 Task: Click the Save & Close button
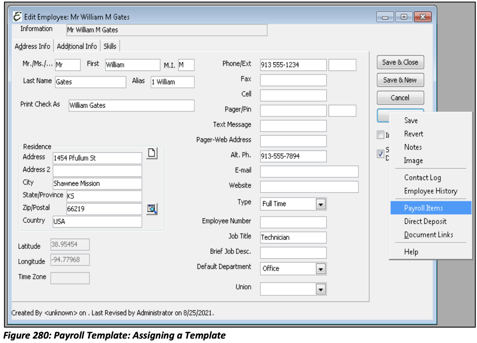(x=400, y=62)
